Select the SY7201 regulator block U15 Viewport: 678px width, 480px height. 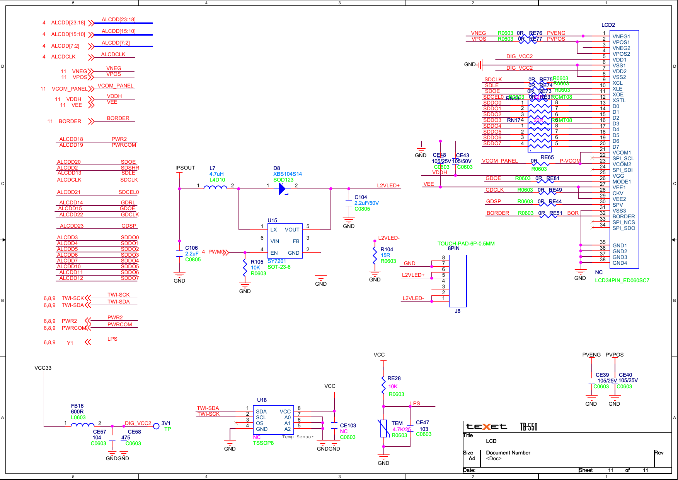(285, 241)
